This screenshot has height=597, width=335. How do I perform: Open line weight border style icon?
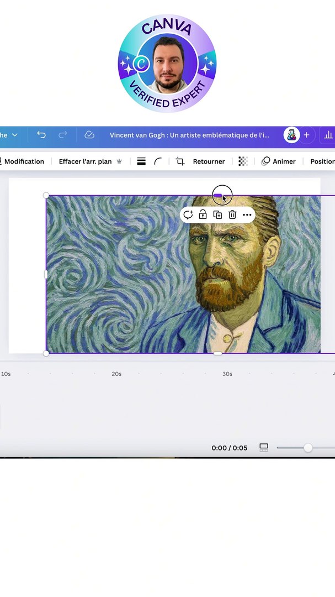click(141, 161)
